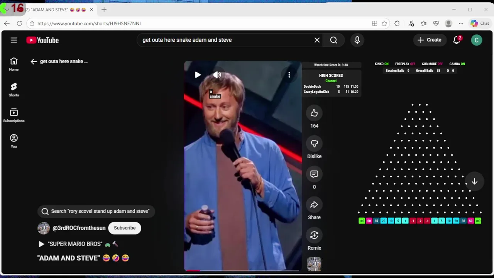Open the account avatar menu
This screenshot has height=278, width=494.
point(477,40)
